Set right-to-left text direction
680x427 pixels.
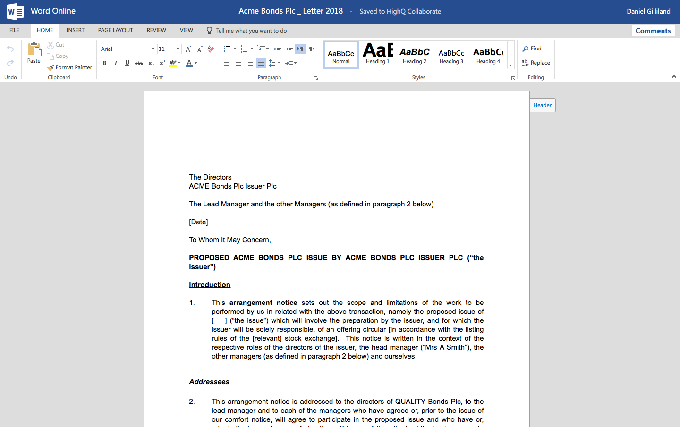[312, 49]
